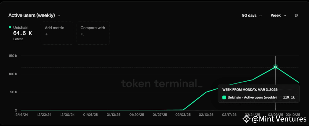
Task: Open the Week granularity dropdown
Action: (278, 15)
